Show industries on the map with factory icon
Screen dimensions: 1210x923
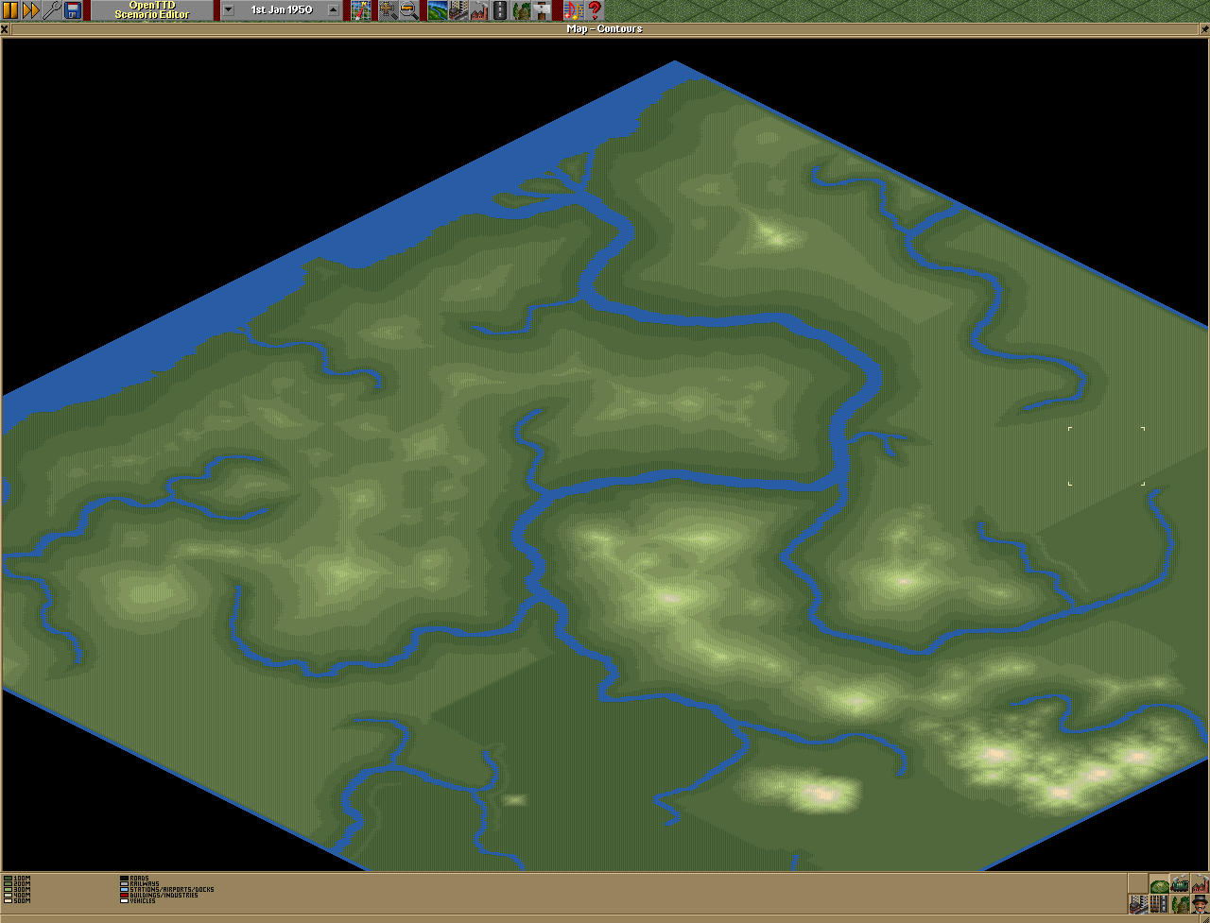click(x=1200, y=884)
